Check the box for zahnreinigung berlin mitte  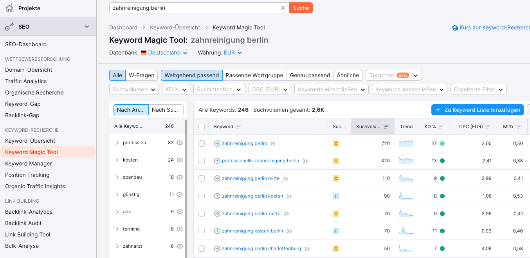(x=202, y=178)
